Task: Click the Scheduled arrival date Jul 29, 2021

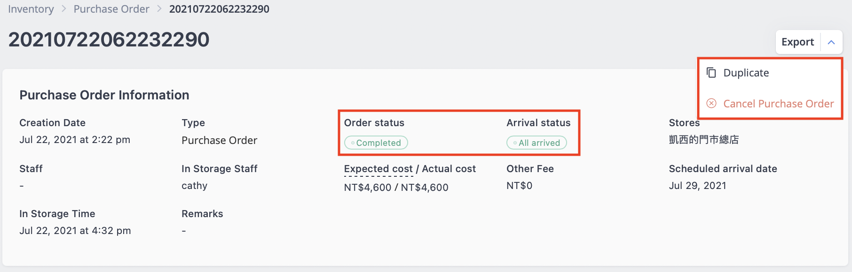Action: (x=698, y=186)
